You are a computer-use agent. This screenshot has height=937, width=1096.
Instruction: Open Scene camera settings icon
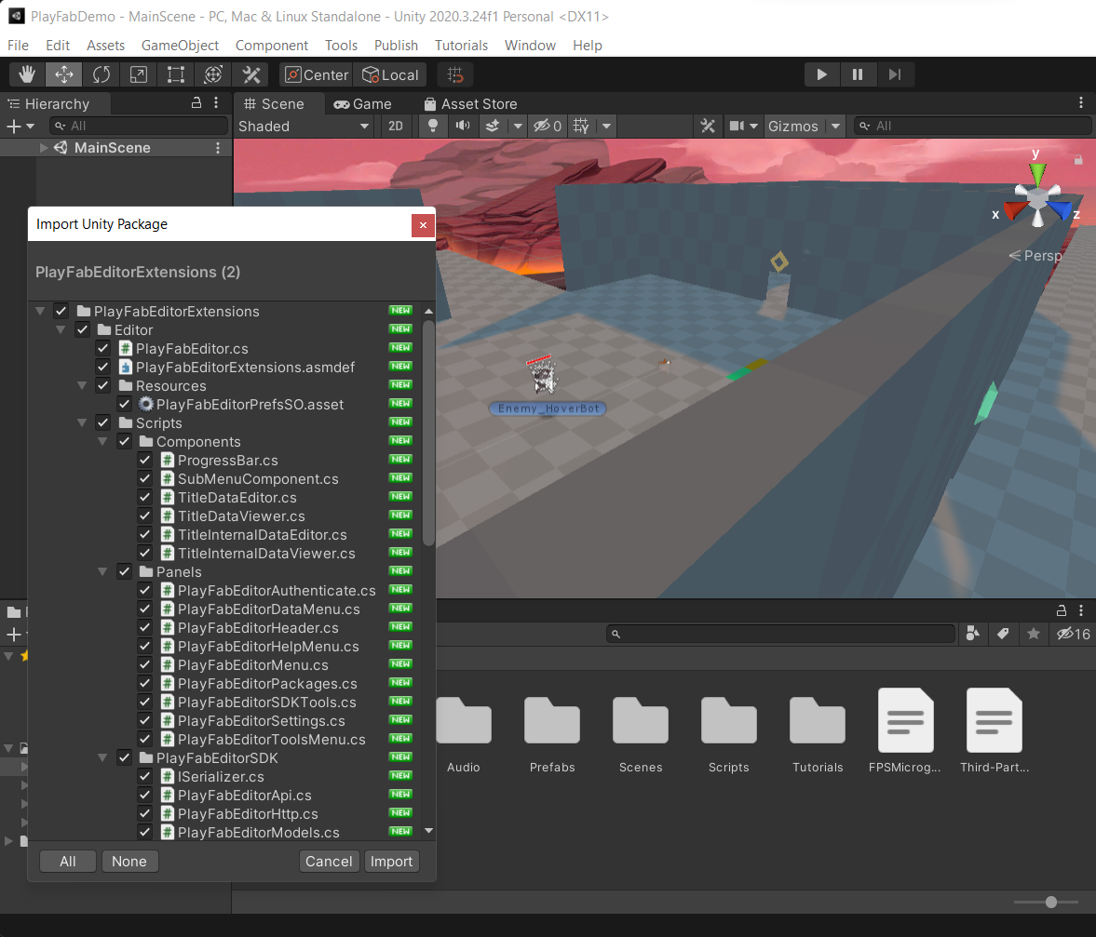(x=737, y=126)
